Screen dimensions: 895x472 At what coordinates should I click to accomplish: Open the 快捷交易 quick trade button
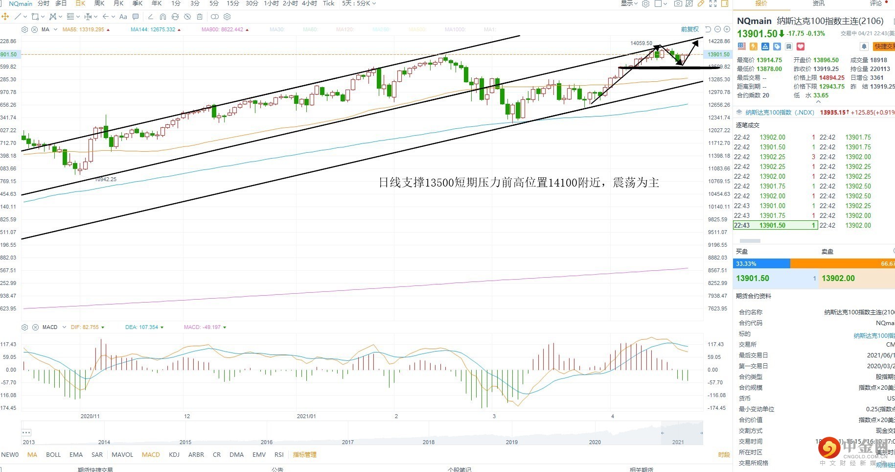pos(884,47)
